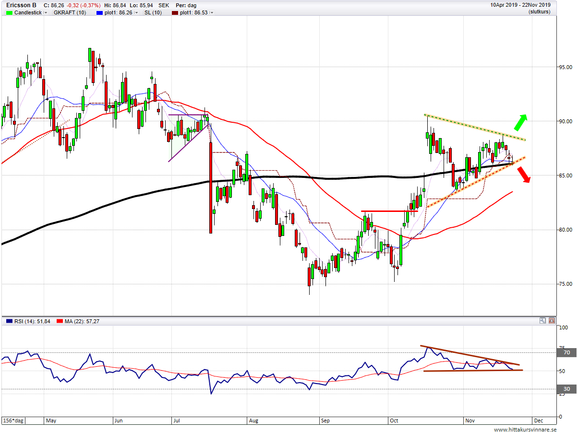
Task: Click the Hi: 86,84 value
Action: pos(116,5)
